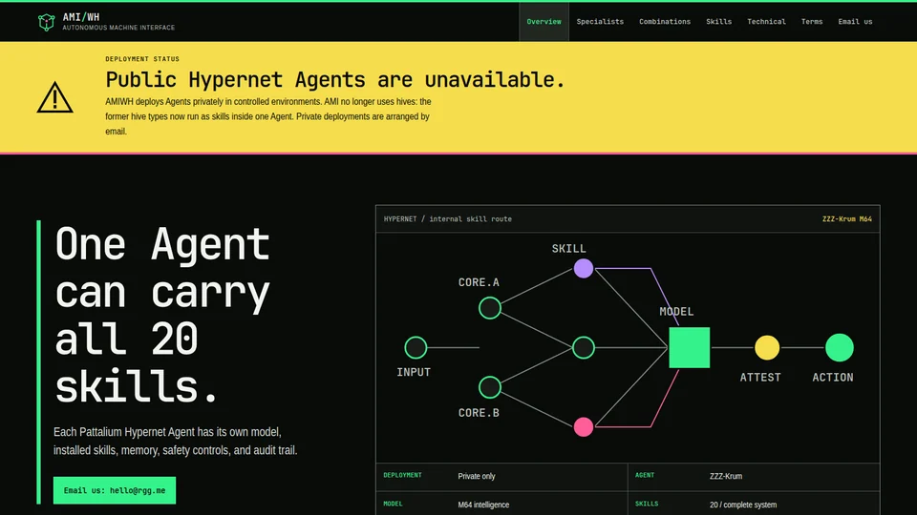Viewport: 917px width, 515px height.
Task: Click the 'Public Hypernet Agents are unavailable.' heading
Action: 335,79
